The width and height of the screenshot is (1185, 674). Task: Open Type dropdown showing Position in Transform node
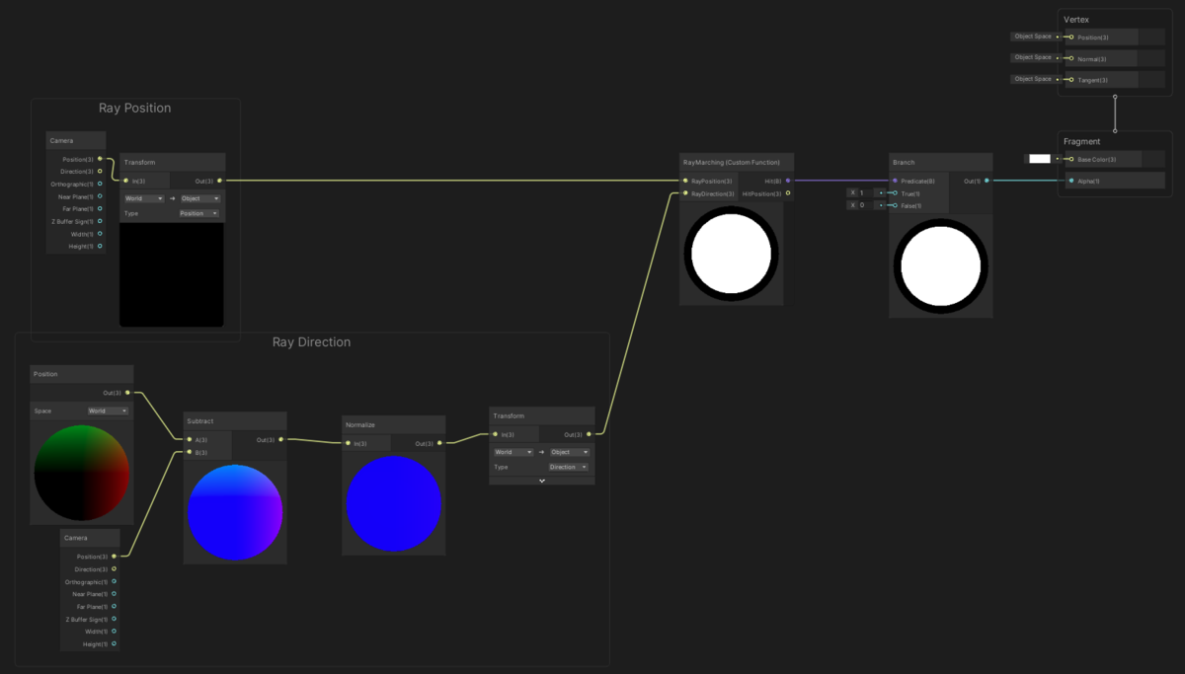pos(198,213)
